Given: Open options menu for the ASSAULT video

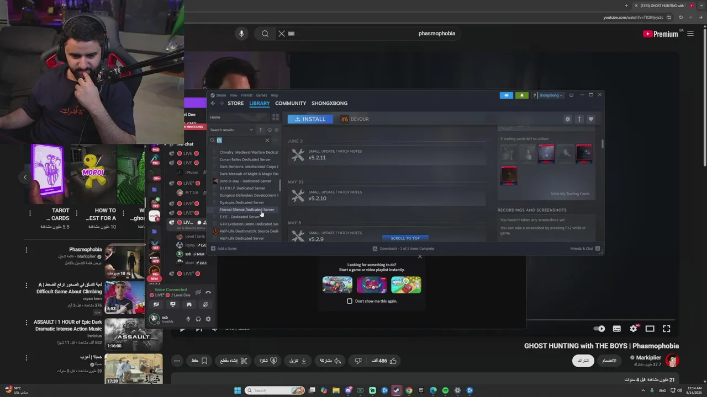Looking at the screenshot, I should coord(26,322).
